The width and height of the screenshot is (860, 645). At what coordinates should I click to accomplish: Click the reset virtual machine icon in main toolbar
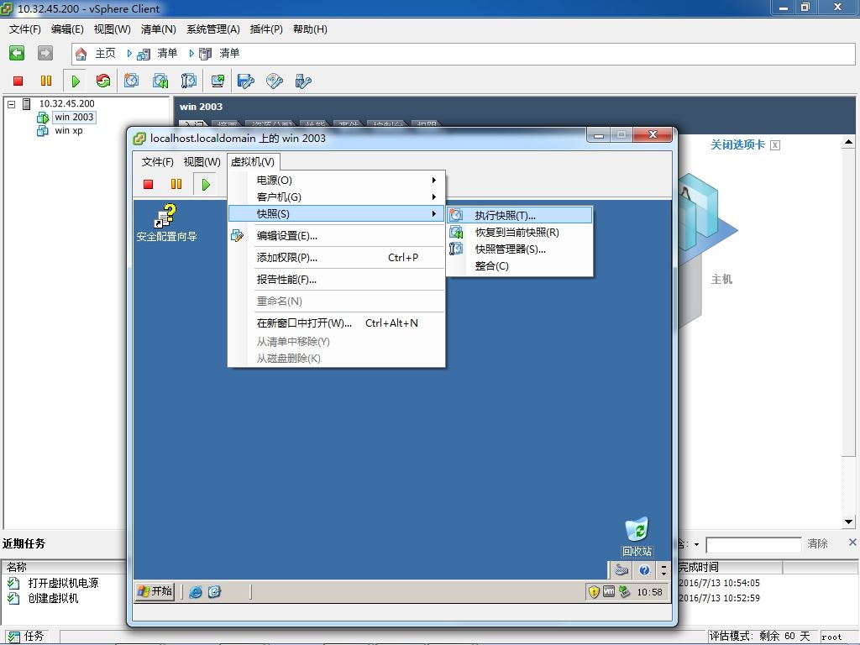(103, 81)
